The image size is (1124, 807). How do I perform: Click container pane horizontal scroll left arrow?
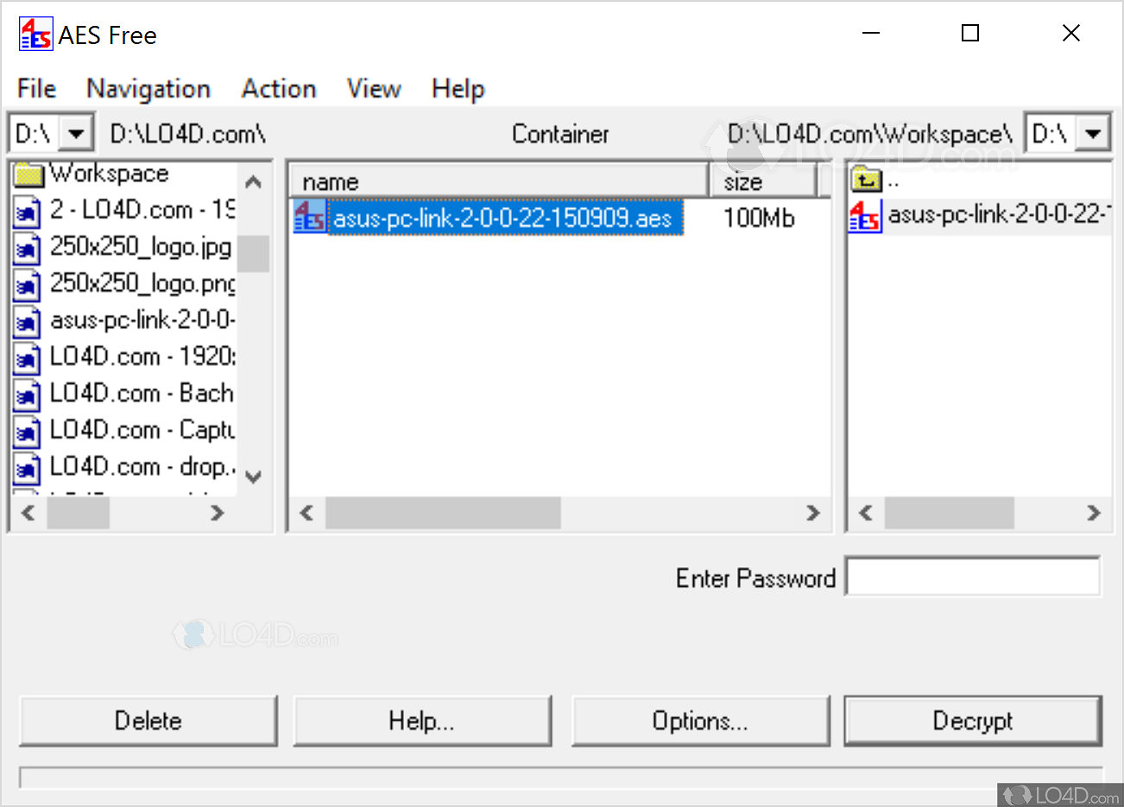[x=306, y=513]
